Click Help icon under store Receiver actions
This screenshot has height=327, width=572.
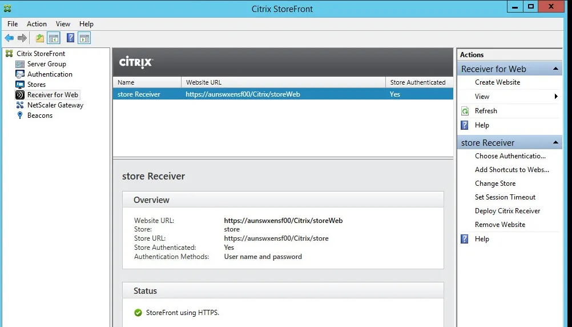464,239
